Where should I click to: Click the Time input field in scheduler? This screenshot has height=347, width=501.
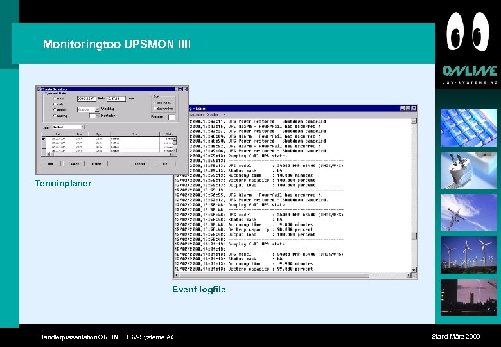116,99
